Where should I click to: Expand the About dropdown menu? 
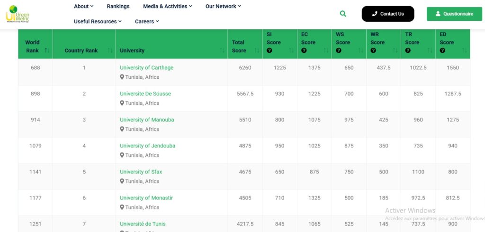point(83,6)
